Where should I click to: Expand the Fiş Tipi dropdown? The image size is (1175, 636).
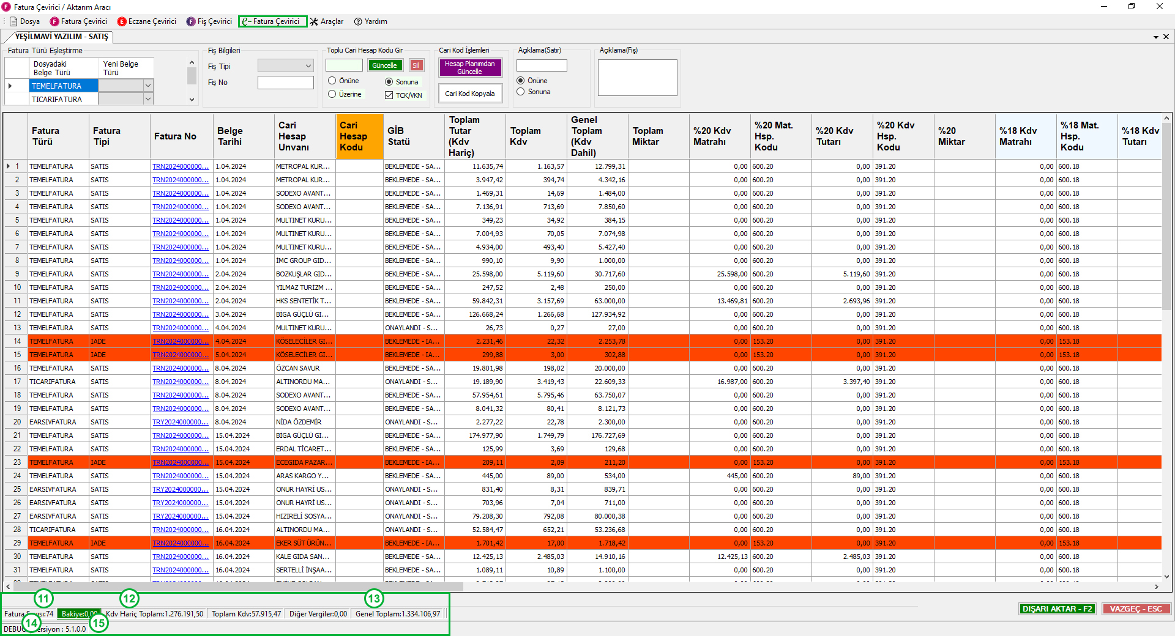click(x=308, y=66)
